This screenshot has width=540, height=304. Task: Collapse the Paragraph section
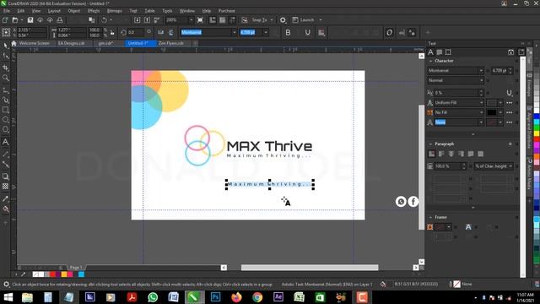(430, 144)
